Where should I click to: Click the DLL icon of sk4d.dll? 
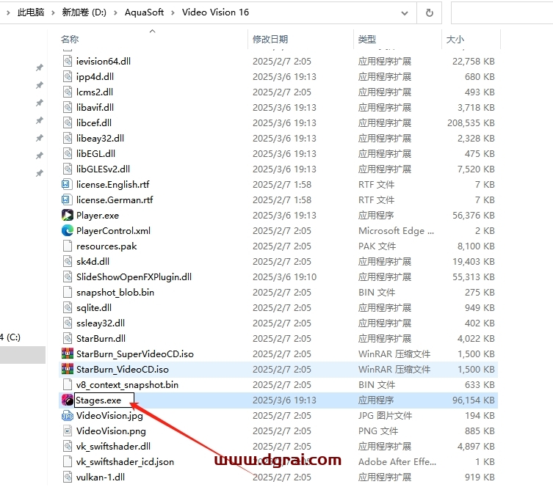67,261
